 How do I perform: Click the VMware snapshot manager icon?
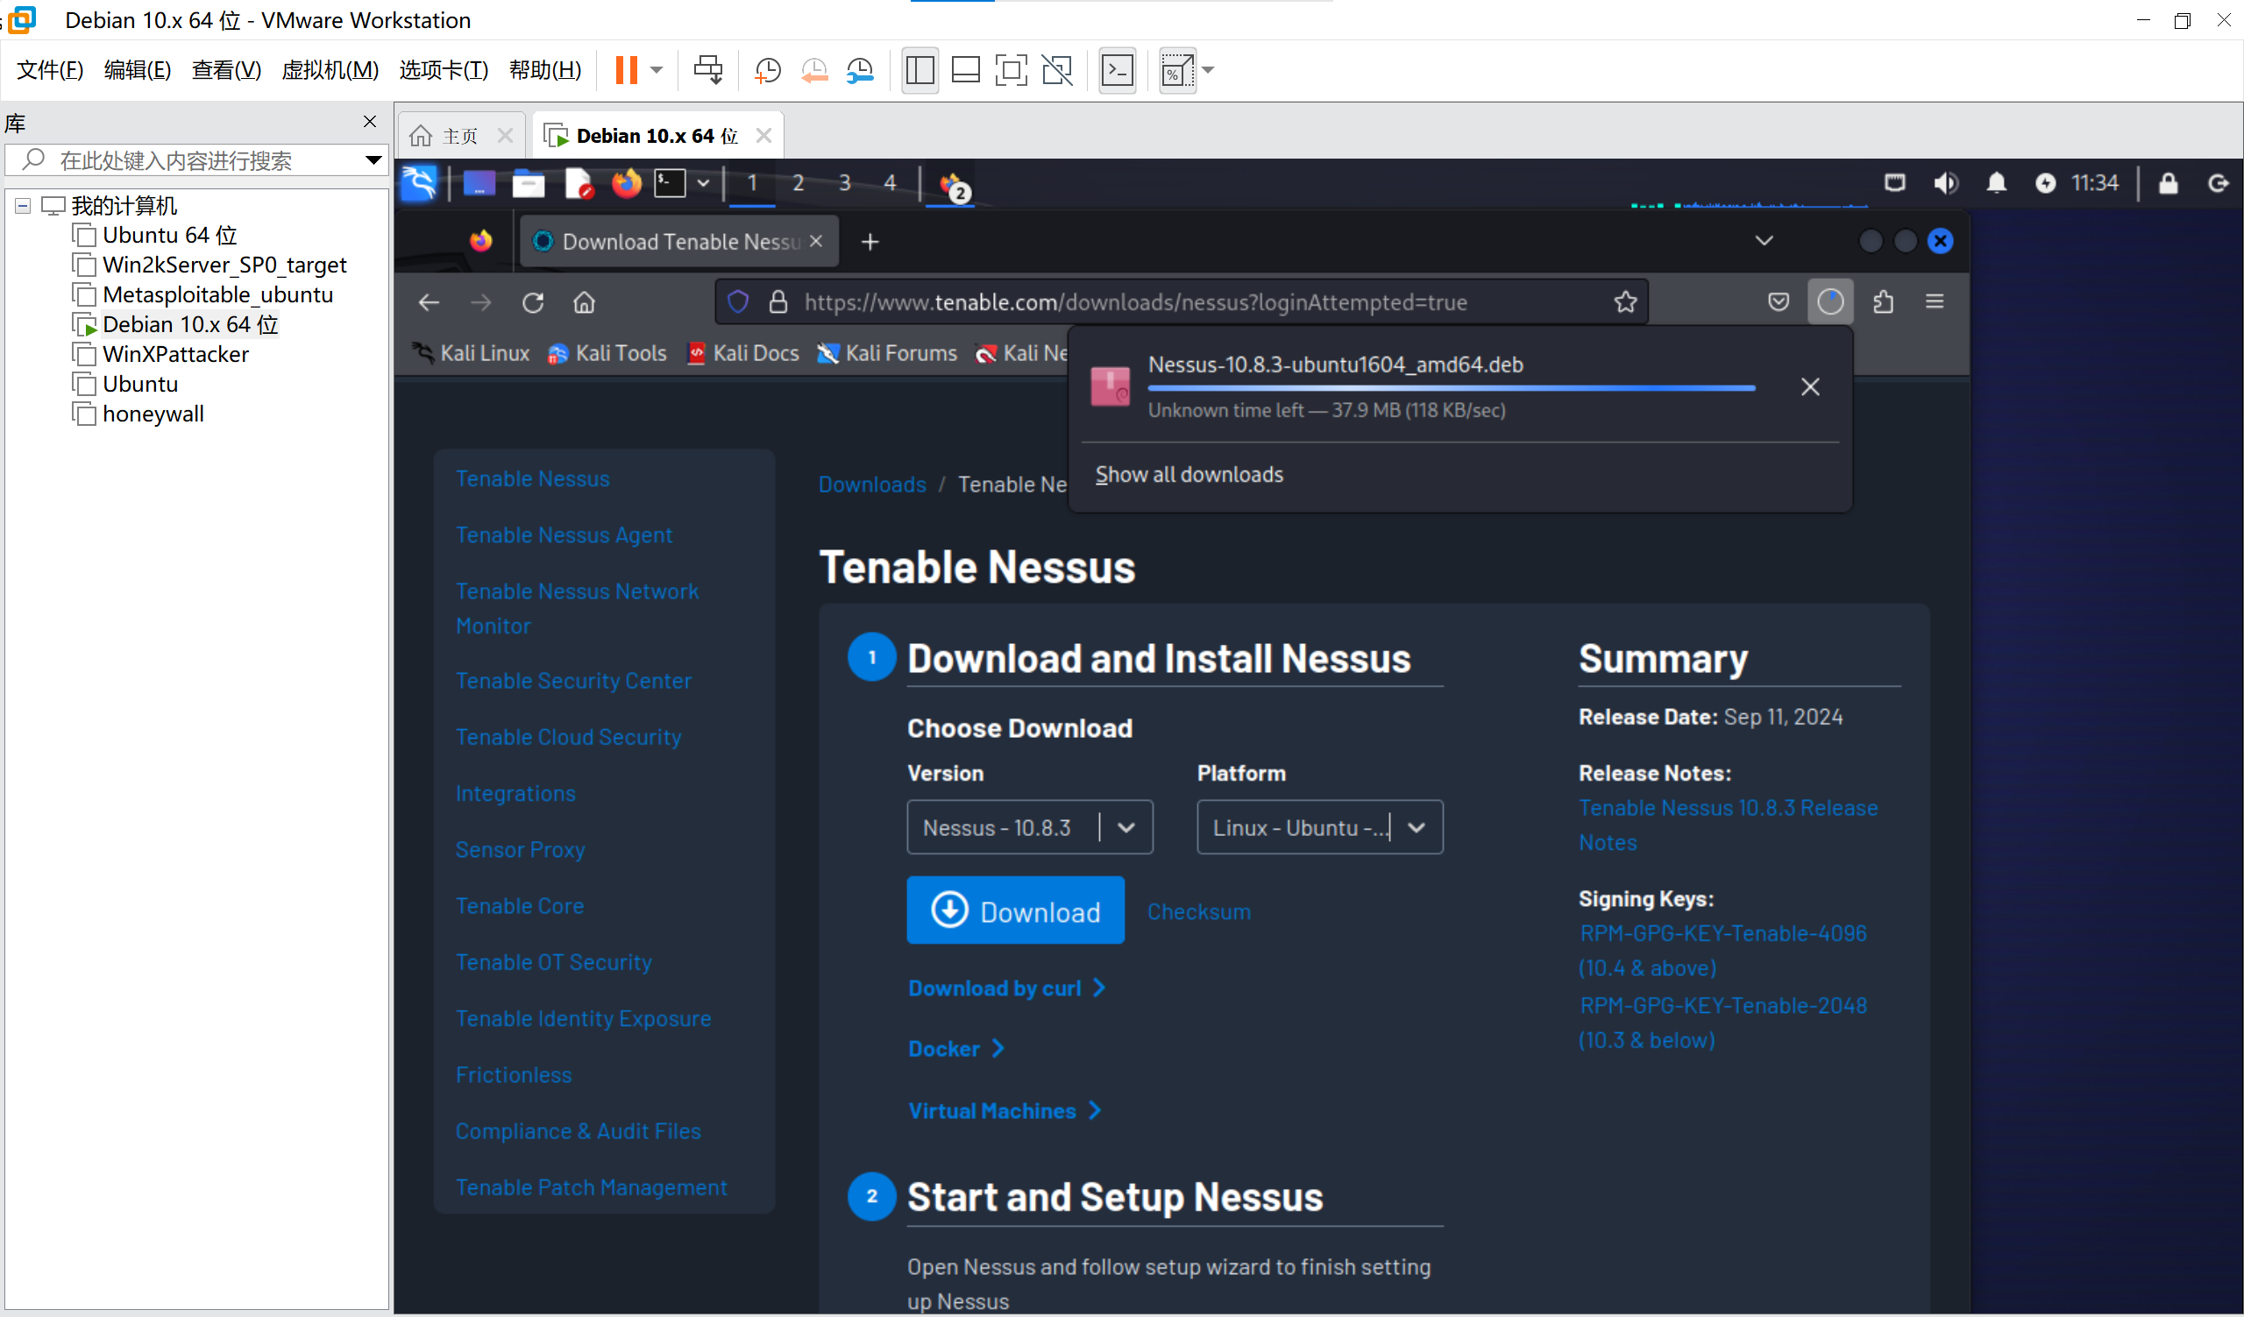pyautogui.click(x=860, y=70)
